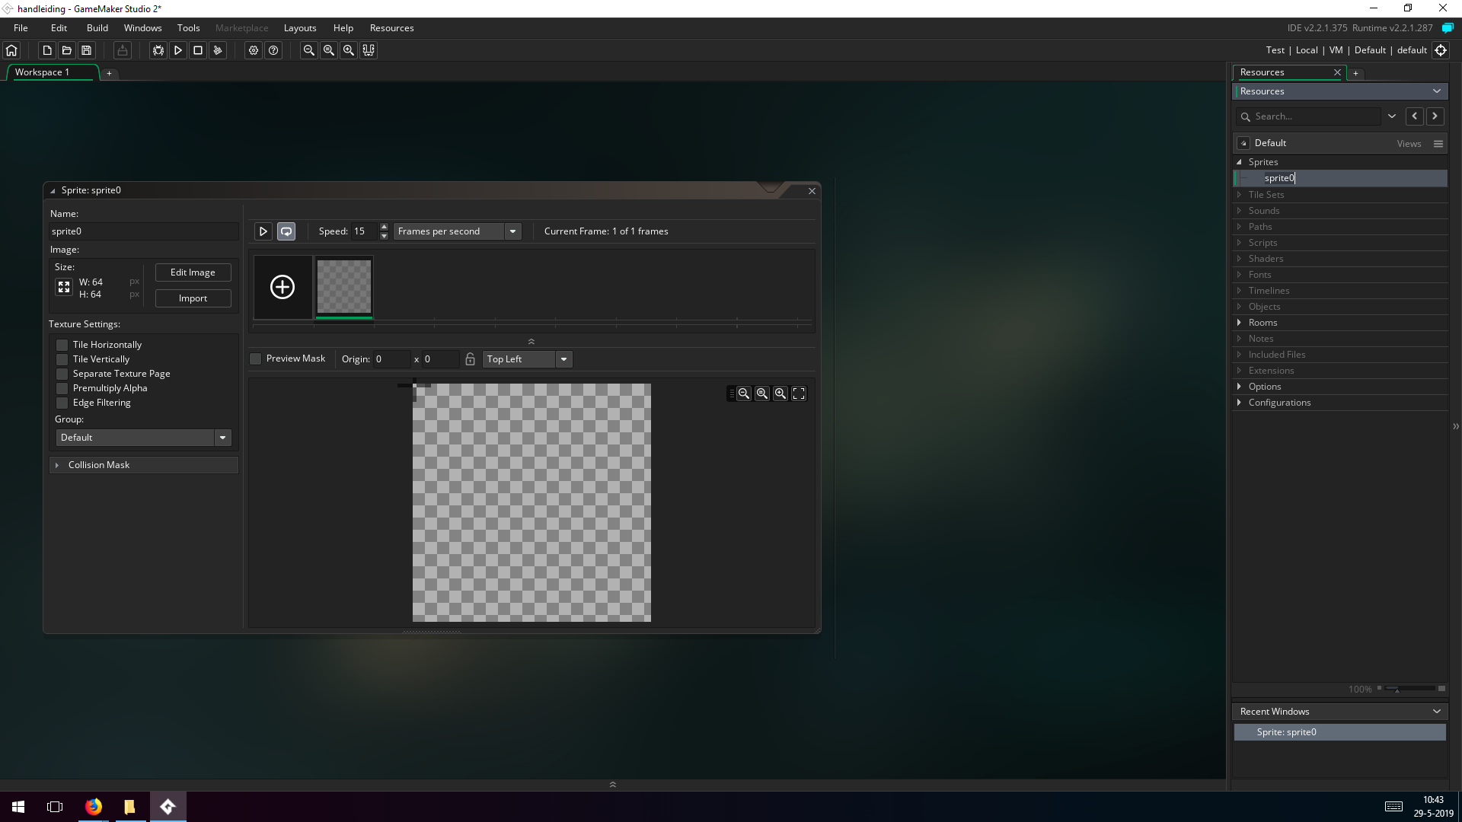Open the Layouts menu

coord(299,28)
